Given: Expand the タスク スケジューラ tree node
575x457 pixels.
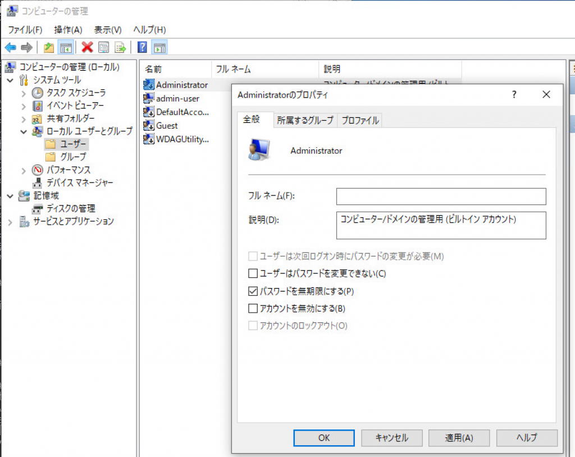Looking at the screenshot, I should (x=24, y=93).
